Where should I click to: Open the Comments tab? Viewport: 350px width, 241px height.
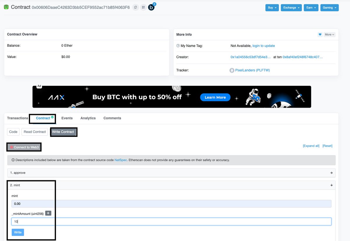(112, 118)
